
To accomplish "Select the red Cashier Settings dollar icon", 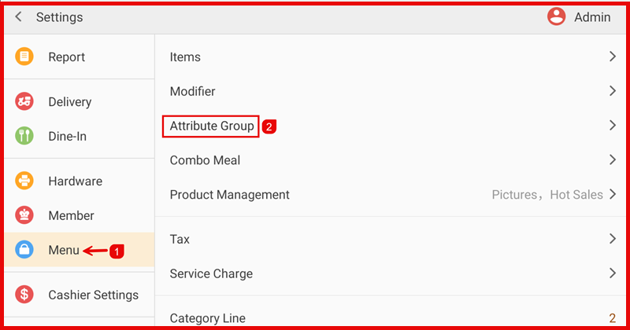I will point(25,295).
